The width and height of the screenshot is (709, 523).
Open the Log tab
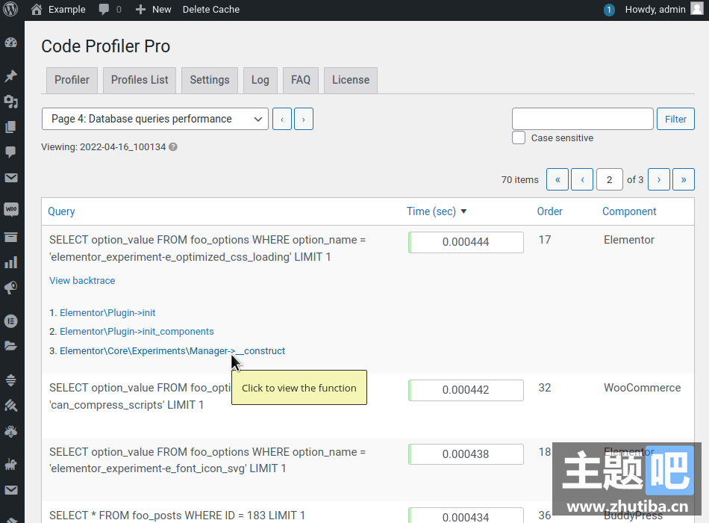(x=260, y=80)
